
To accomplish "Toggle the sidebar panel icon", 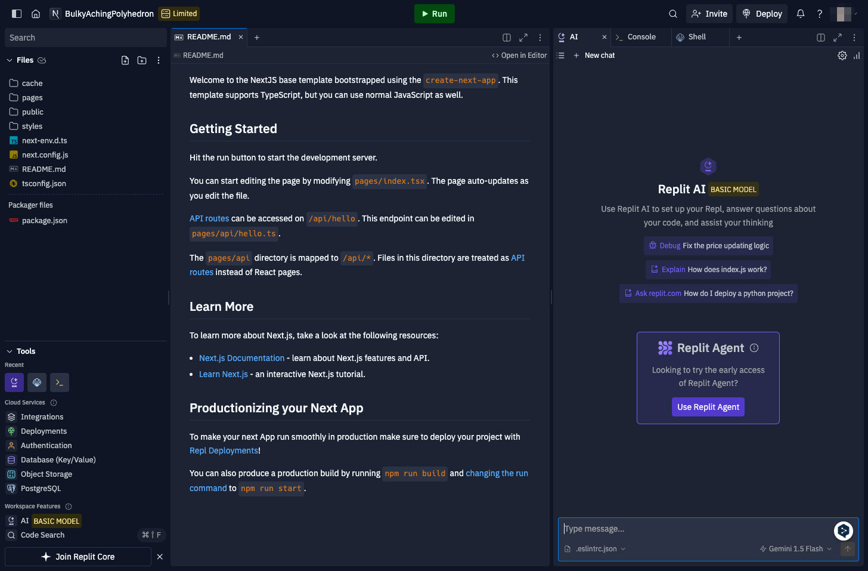I will 17,14.
